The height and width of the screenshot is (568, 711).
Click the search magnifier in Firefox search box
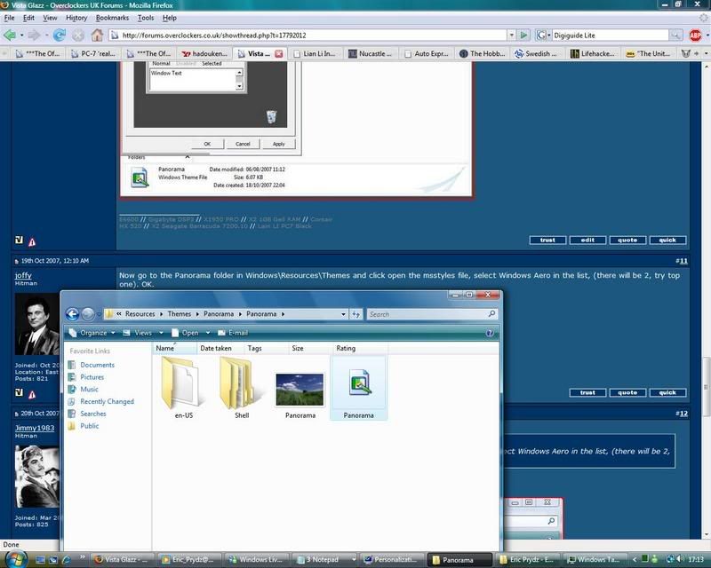675,35
